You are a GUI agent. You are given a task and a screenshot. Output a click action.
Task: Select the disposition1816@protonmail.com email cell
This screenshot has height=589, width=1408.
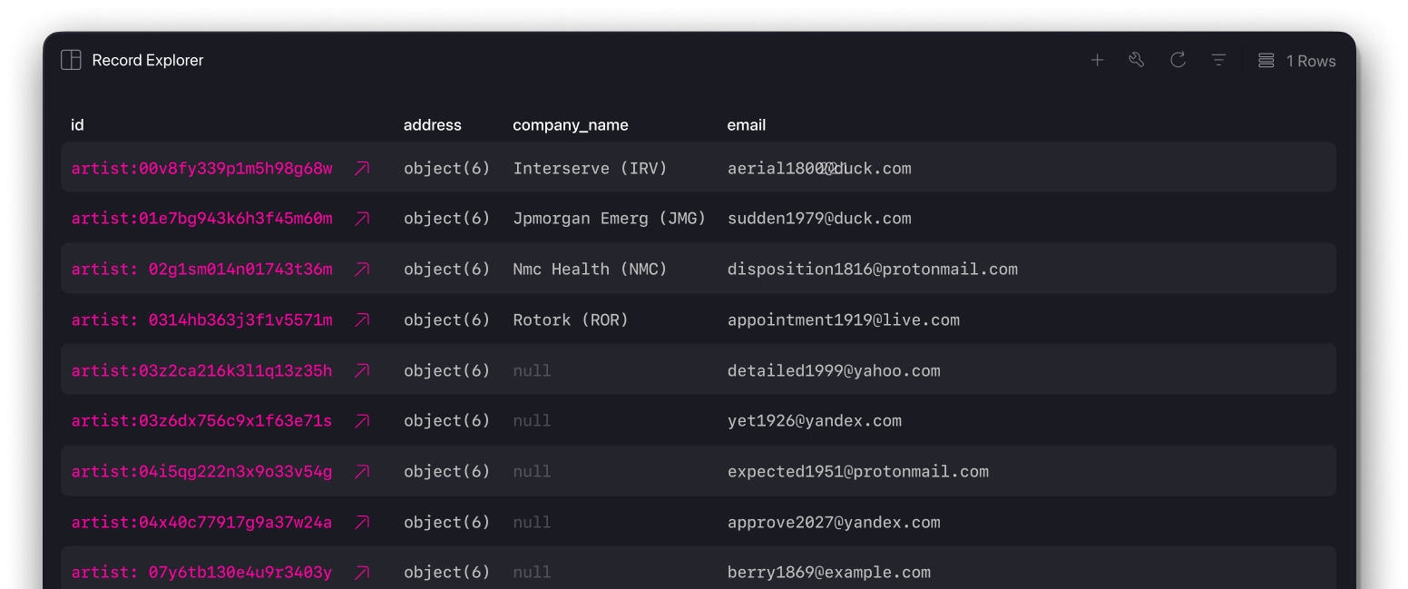tap(872, 270)
